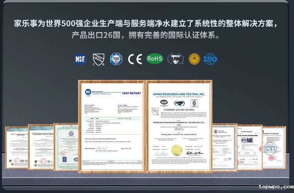Click the NSF logo on the Test Report

point(88,92)
